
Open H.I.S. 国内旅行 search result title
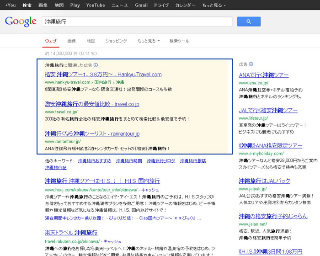point(102,181)
